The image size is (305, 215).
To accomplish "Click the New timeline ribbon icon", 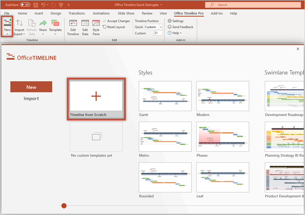I will point(7,23).
